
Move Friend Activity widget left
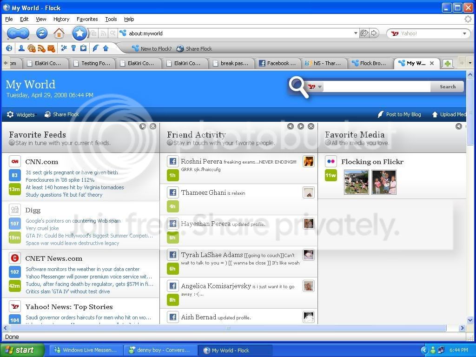pyautogui.click(x=291, y=126)
